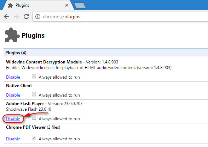
Task: Click the forward navigation arrow
Action: click(x=16, y=17)
